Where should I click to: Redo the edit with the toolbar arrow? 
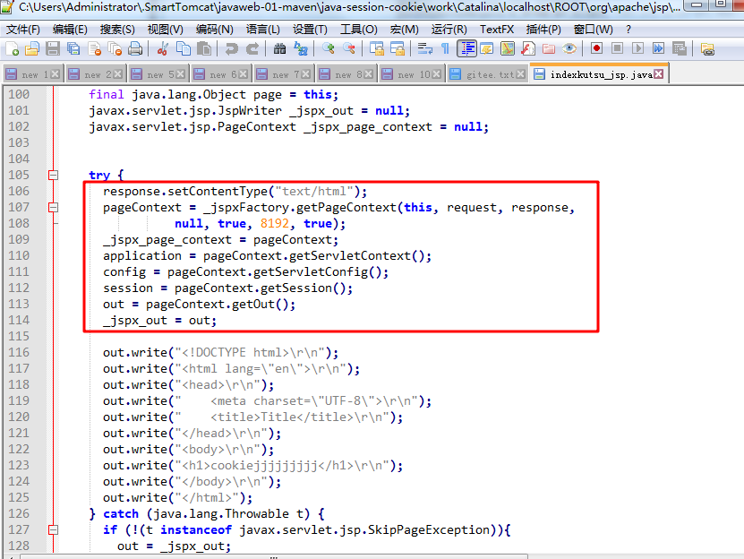252,49
